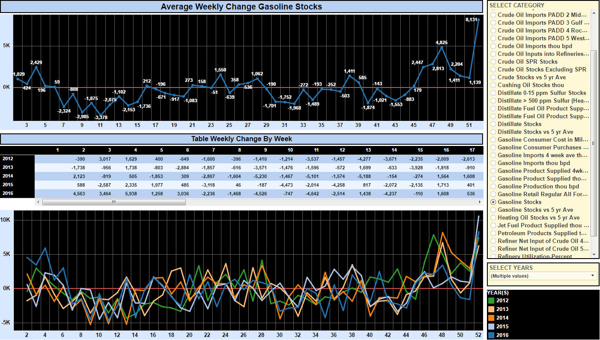600x340 pixels.
Task: Click 2015 light blue legend swatch
Action: point(491,327)
